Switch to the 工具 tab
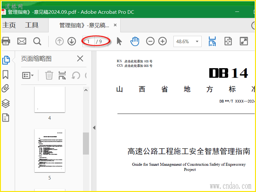The width and height of the screenshot is (256, 192). click(32, 25)
